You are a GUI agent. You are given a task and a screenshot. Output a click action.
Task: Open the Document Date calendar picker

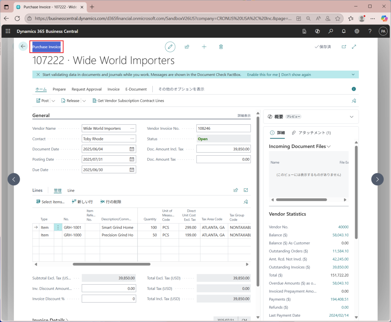point(132,149)
